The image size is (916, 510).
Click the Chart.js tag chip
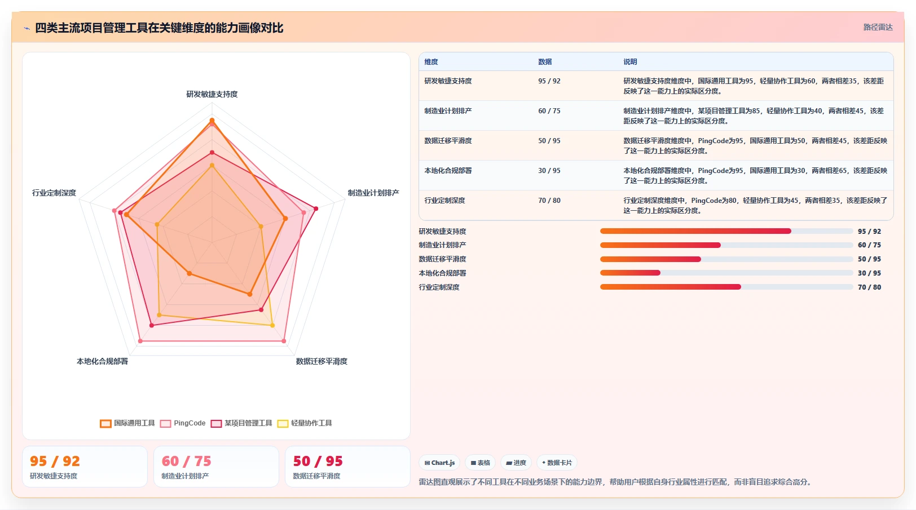click(439, 463)
